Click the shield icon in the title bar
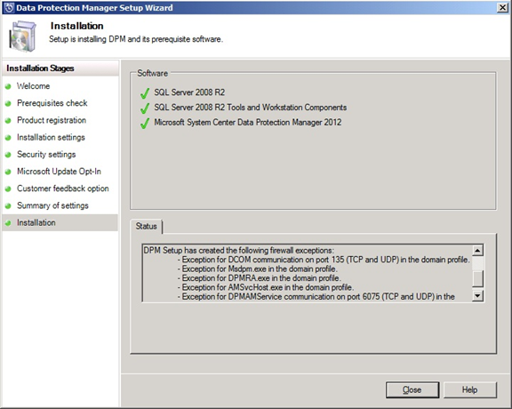 pyautogui.click(x=9, y=7)
